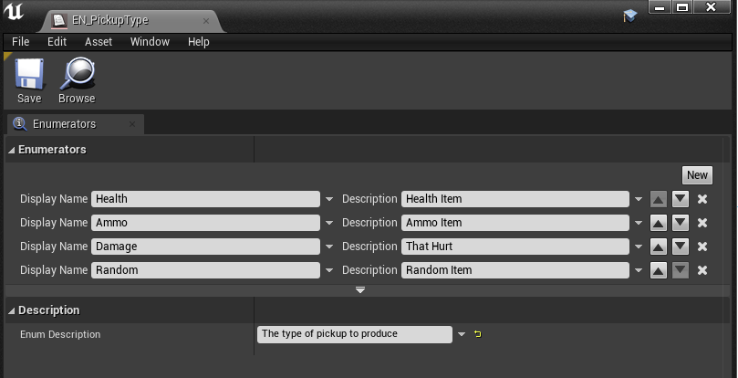Move the Health enumerator down

(x=681, y=199)
